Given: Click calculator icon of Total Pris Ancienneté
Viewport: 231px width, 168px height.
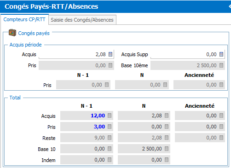Looking at the screenshot, I should point(221,127).
